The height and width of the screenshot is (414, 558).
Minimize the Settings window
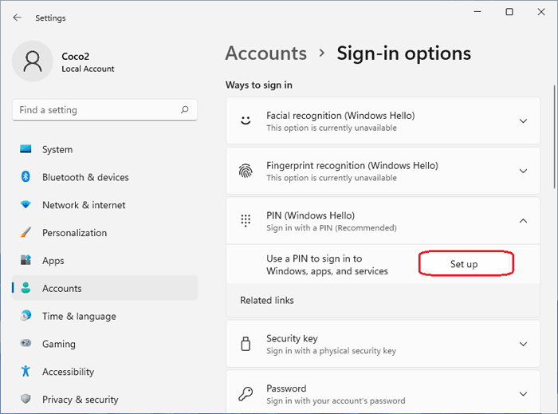[x=477, y=12]
